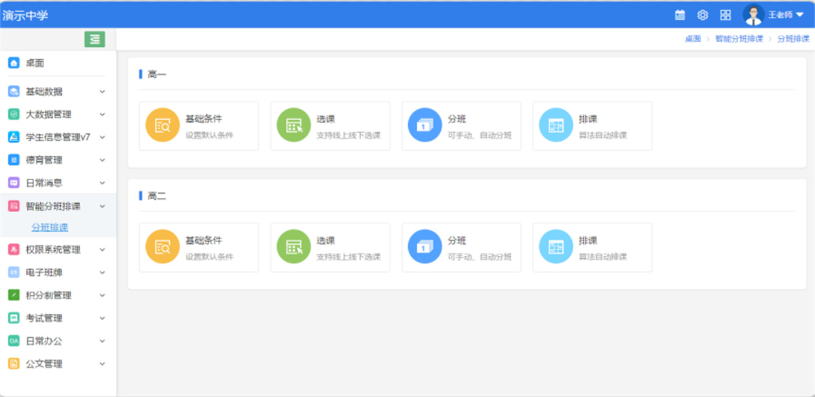Toggle the green sidebar collapse button
Screen dimensions: 815x397
94,39
